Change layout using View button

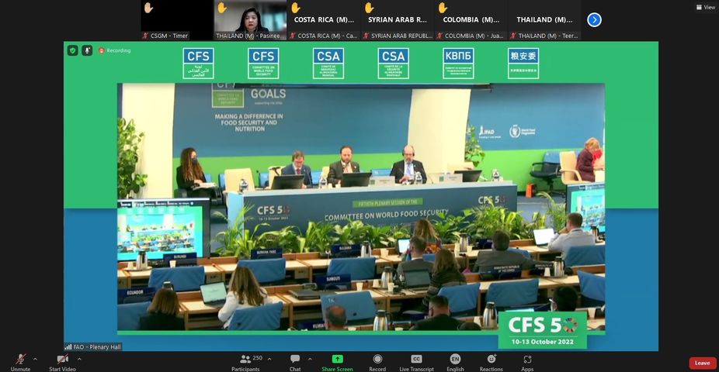click(705, 7)
